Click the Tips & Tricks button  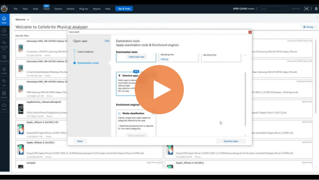coord(124,9)
